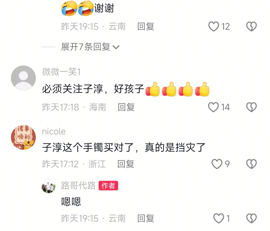Like the 谢谢 reply with 12 likes
Screen dimensions: 270x231
click(213, 27)
